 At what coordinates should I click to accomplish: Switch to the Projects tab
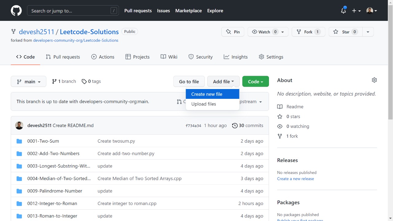pyautogui.click(x=138, y=57)
